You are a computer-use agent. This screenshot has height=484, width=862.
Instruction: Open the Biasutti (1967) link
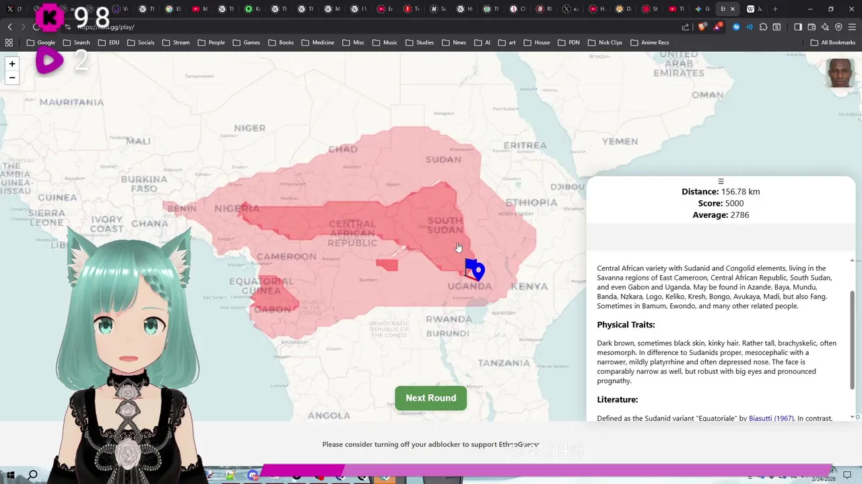[771, 418]
